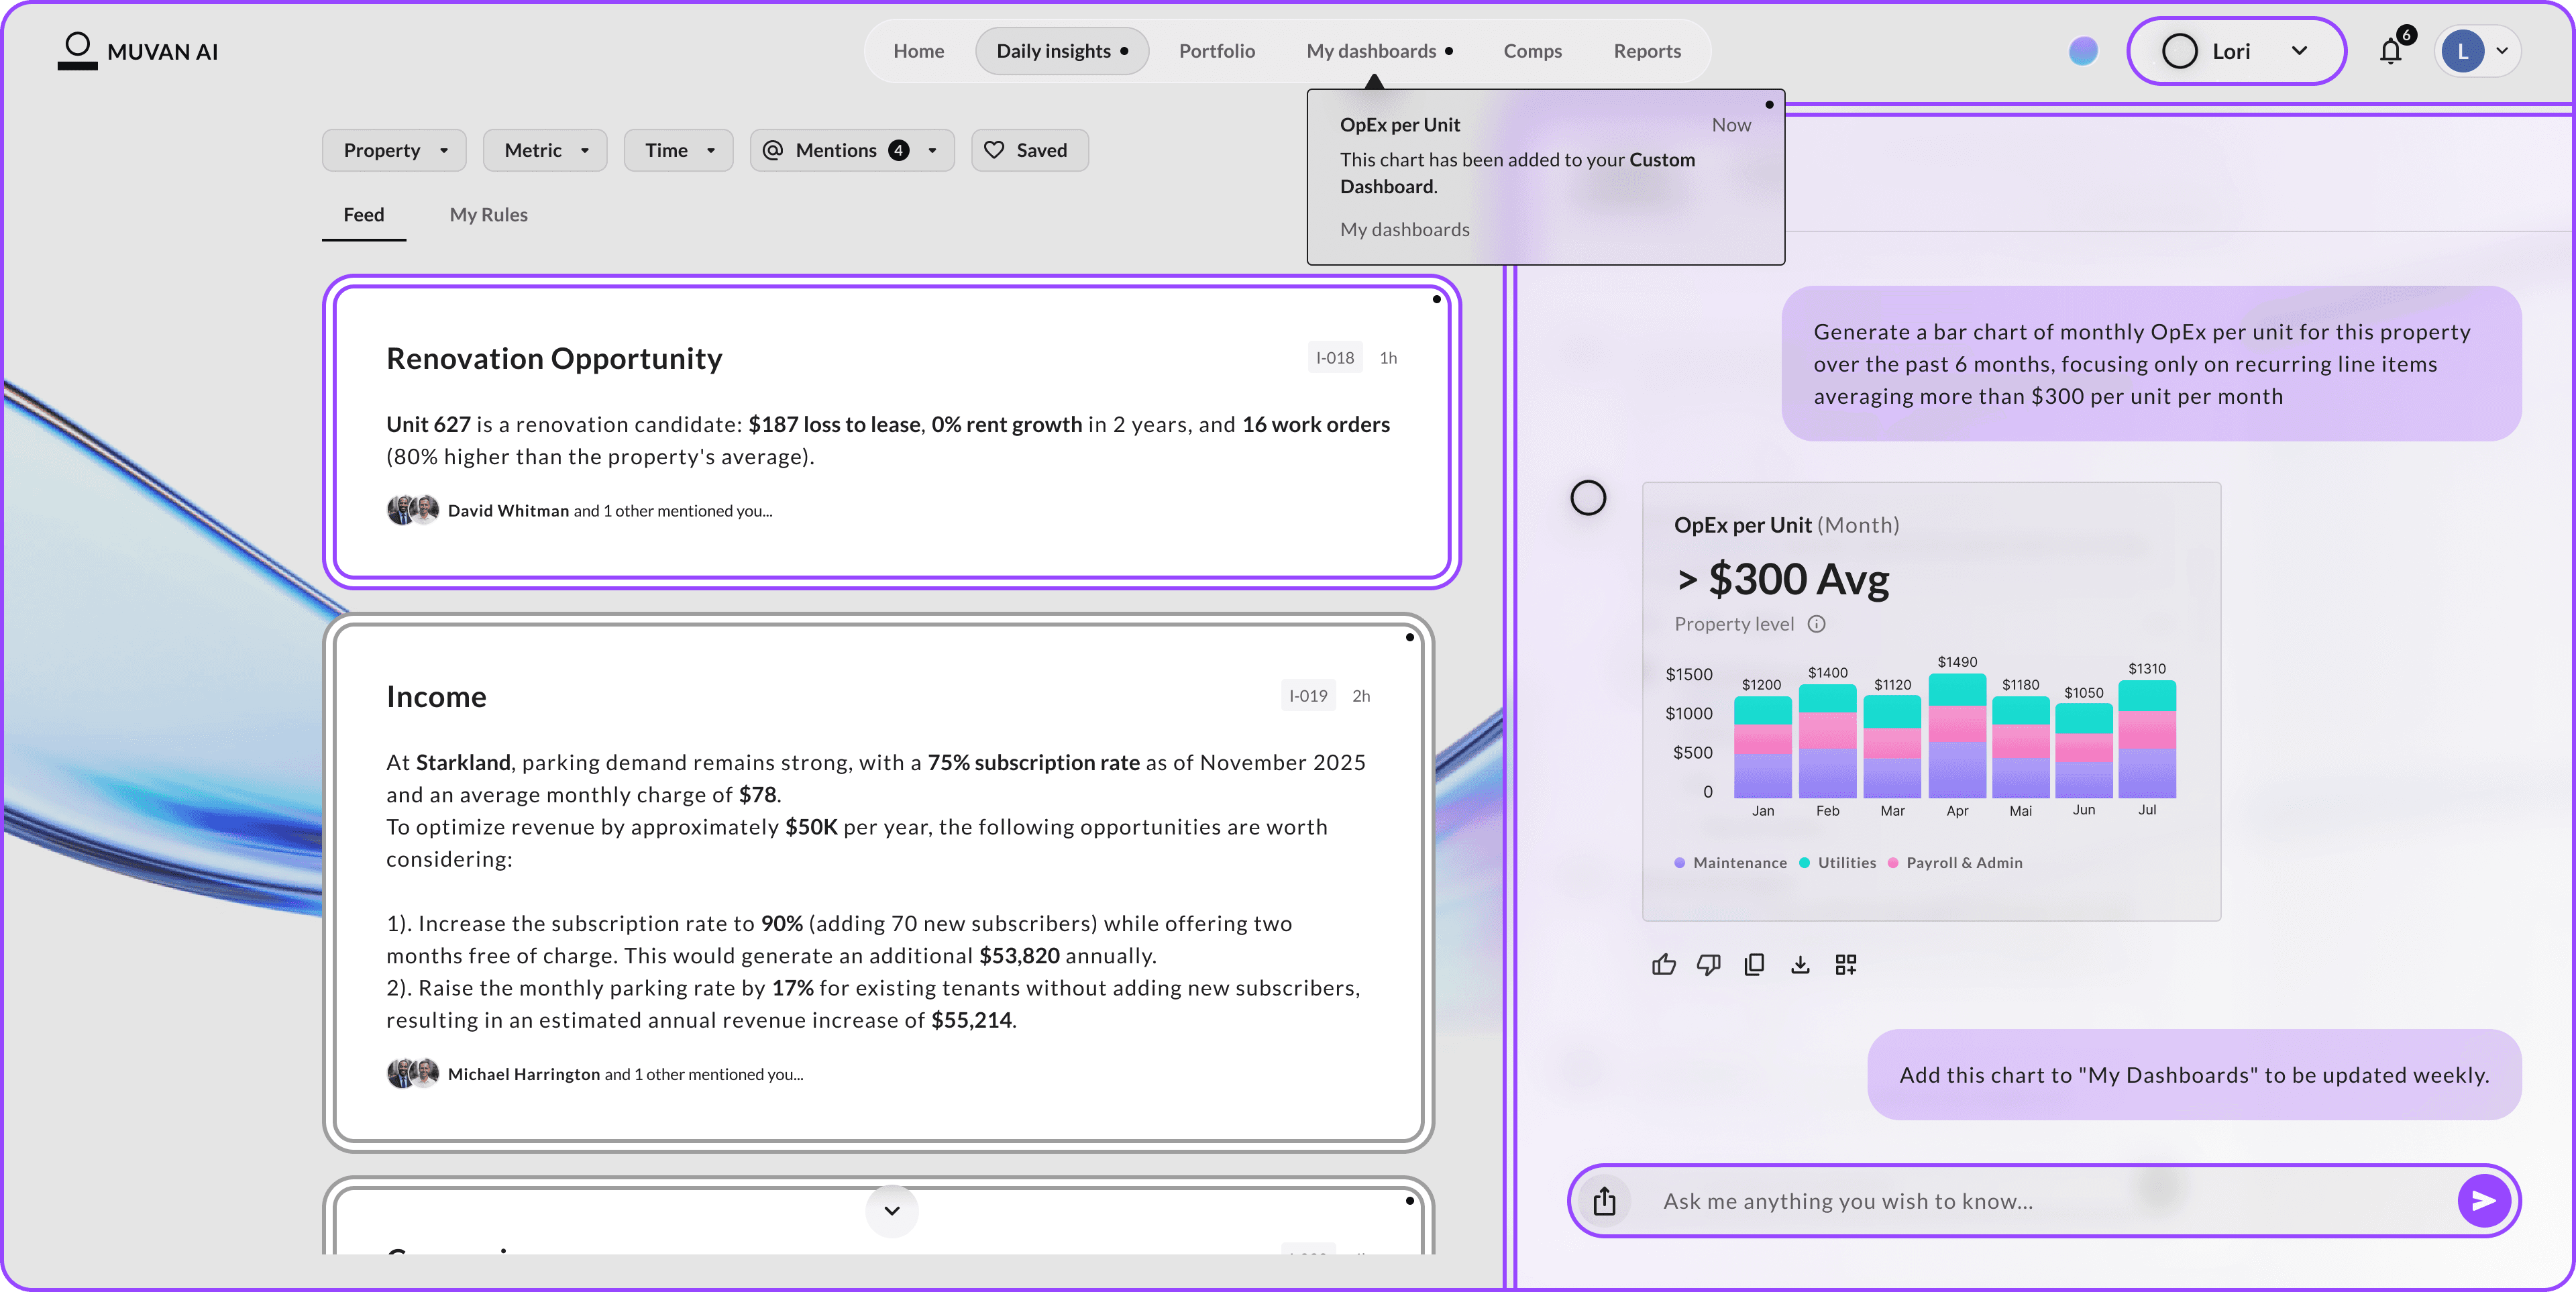The image size is (2576, 1292).
Task: Click the scroll-down chevron button in feed
Action: [892, 1210]
